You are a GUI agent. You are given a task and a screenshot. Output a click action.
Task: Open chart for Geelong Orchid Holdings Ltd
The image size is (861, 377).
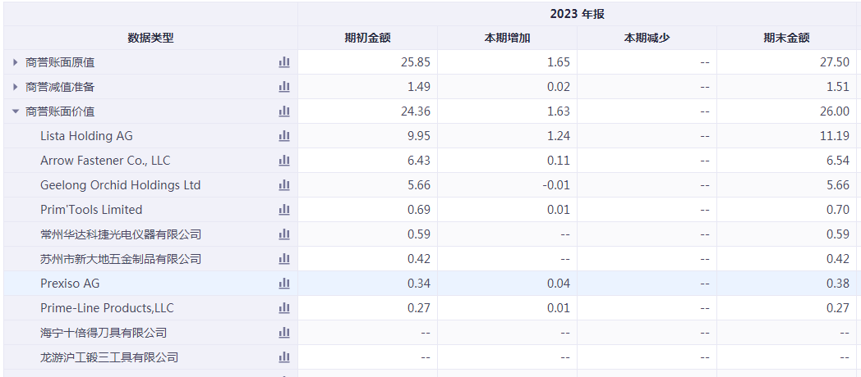(284, 185)
